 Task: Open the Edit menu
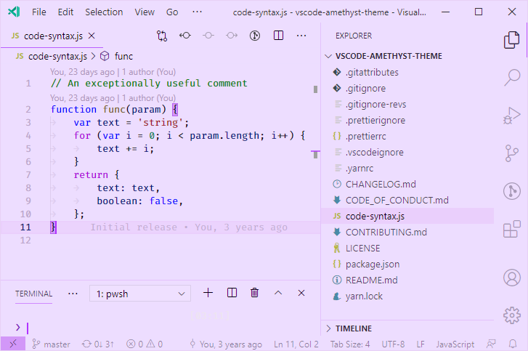pyautogui.click(x=65, y=12)
